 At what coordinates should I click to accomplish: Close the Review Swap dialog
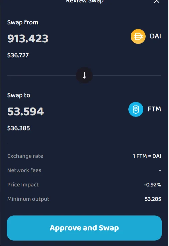(x=157, y=1)
